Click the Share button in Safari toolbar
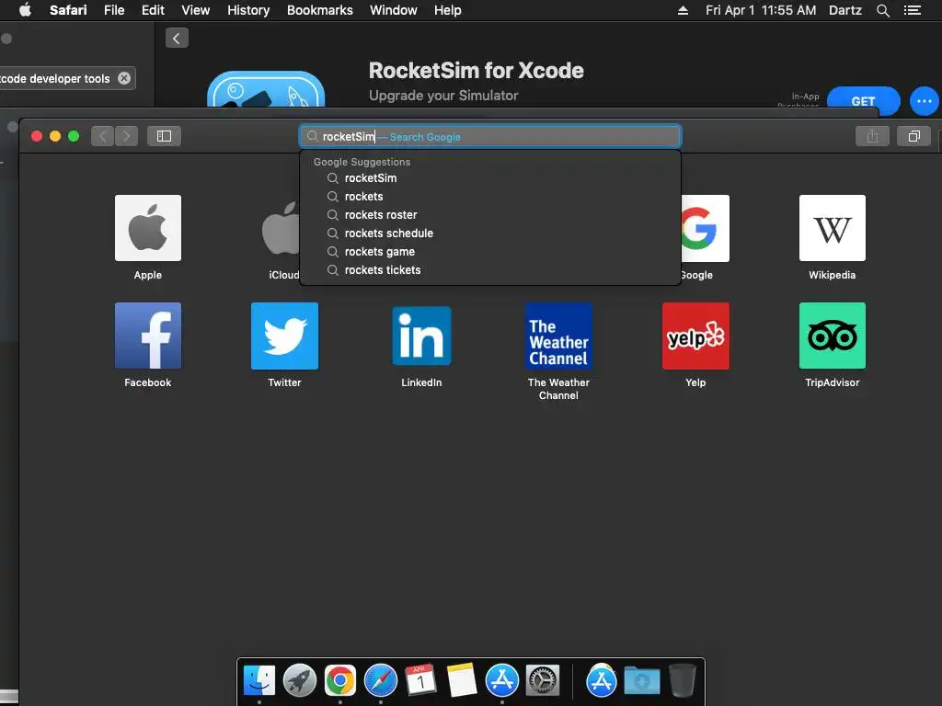This screenshot has height=706, width=942. pyautogui.click(x=872, y=136)
